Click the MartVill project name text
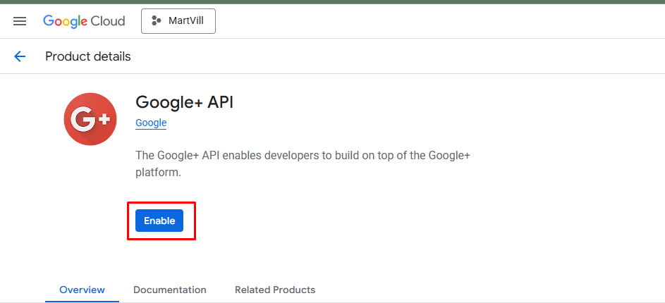 [185, 21]
